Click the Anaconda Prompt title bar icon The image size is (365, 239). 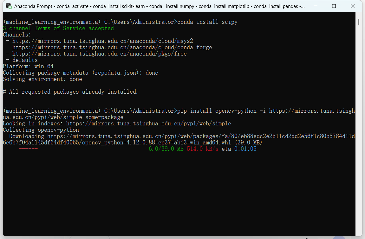click(x=9, y=6)
